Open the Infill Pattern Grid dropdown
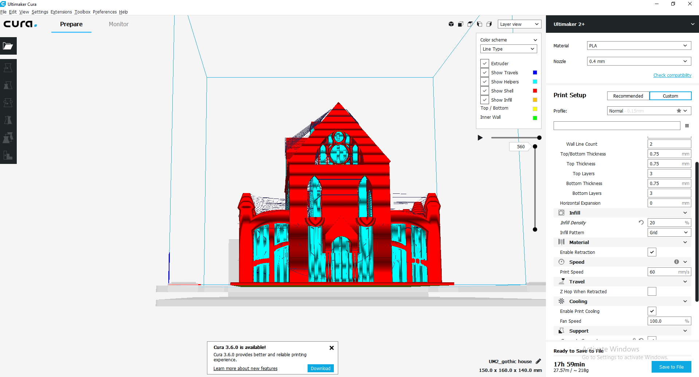Screen dimensions: 699x377 click(669, 232)
